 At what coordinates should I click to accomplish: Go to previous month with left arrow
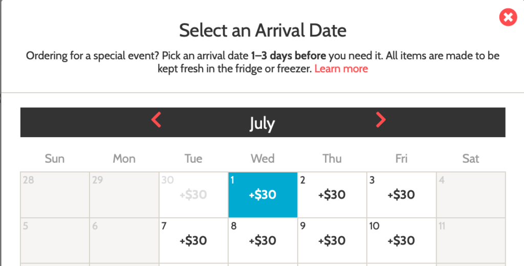tap(156, 120)
